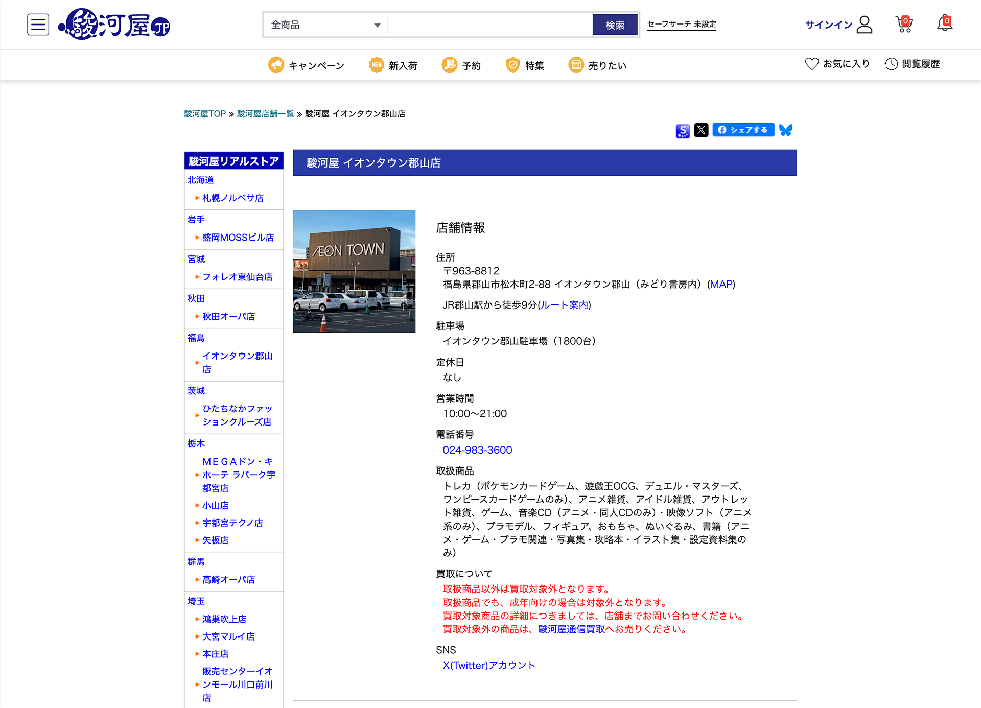The image size is (981, 708).
Task: Click the セーフサーチ 未設定 setting
Action: pyautogui.click(x=682, y=25)
